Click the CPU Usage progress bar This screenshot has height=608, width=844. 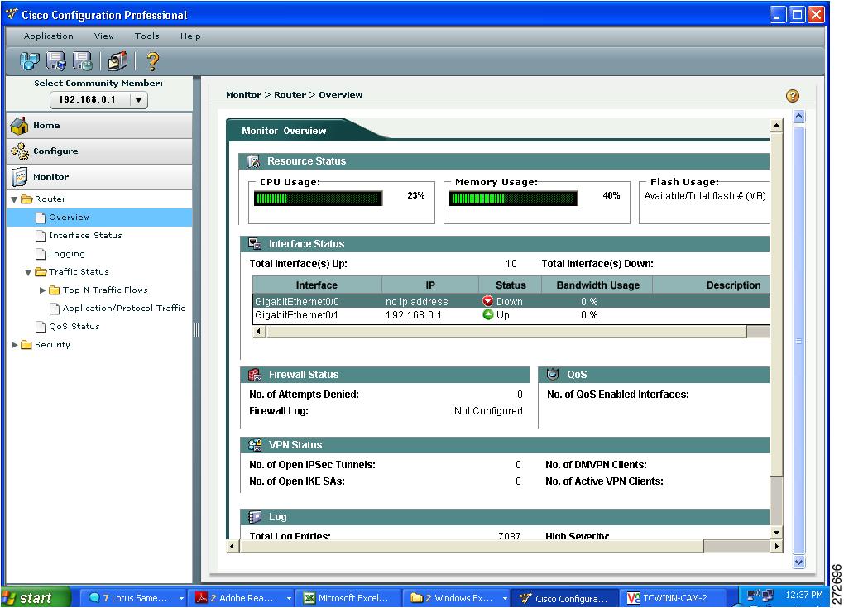point(318,199)
